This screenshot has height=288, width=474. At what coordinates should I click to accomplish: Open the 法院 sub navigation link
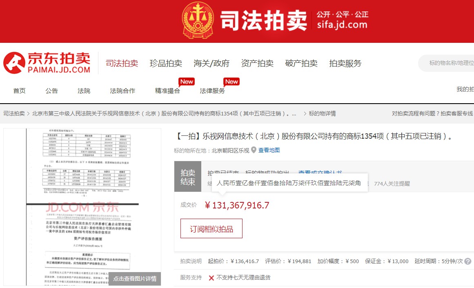coord(84,91)
